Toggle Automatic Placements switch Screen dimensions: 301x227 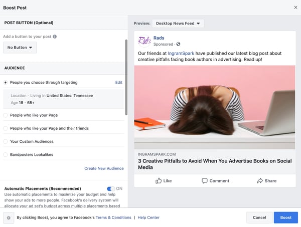tap(111, 188)
